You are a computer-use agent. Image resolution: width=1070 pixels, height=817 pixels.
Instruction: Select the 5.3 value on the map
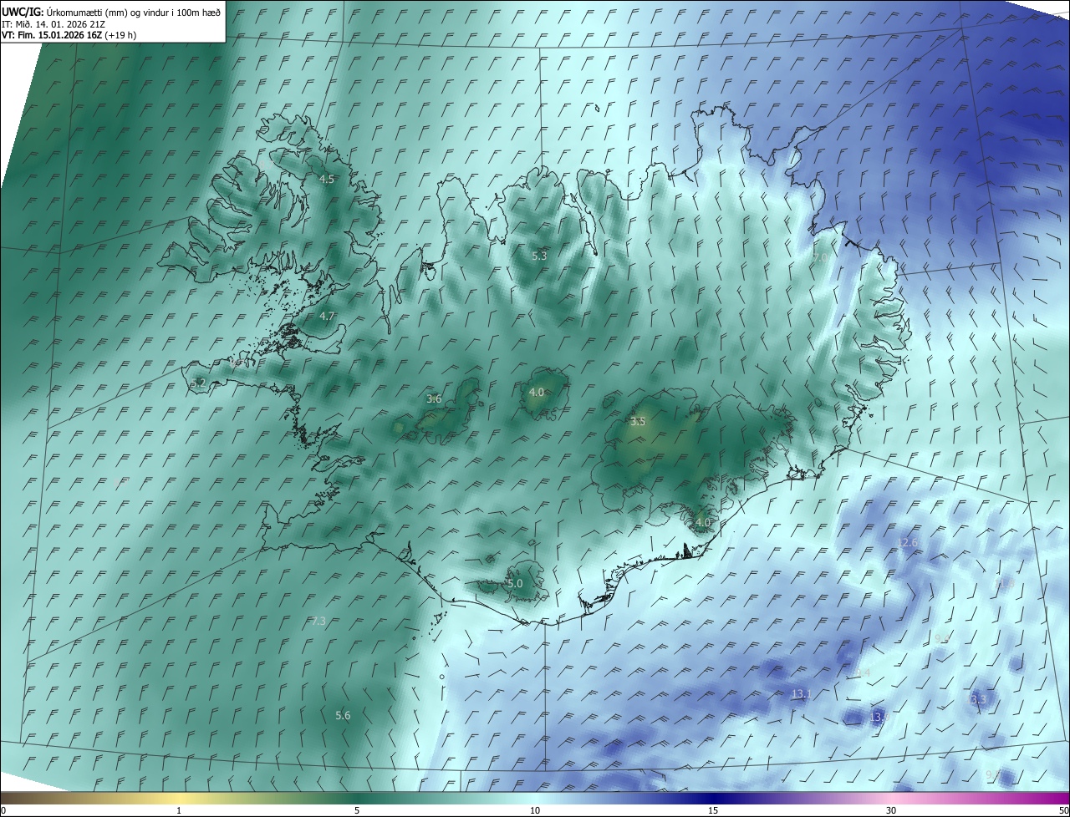pyautogui.click(x=539, y=256)
